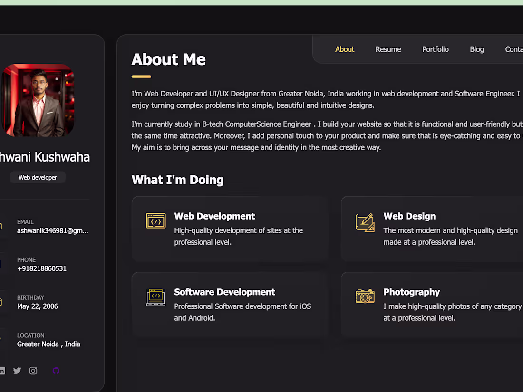
Task: Click the phone icon in the sidebar
Action: (x=2, y=265)
